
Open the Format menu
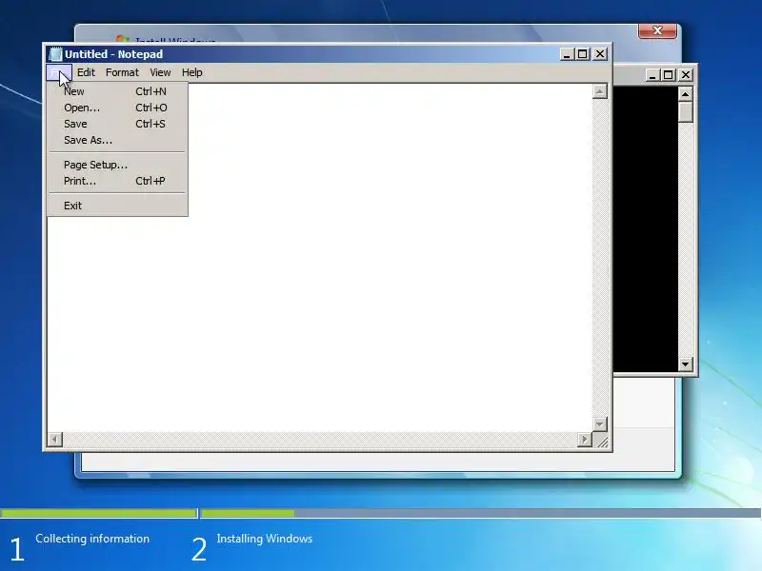[x=122, y=73]
